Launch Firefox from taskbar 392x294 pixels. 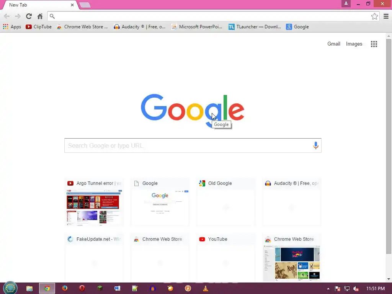click(64, 289)
